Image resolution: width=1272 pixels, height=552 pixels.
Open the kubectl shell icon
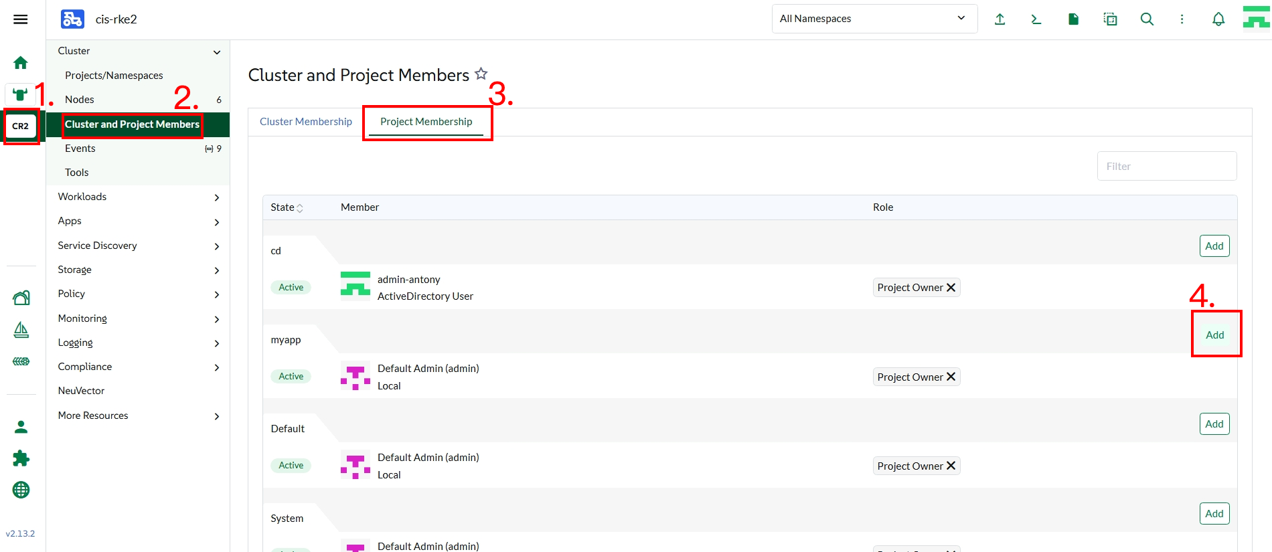pos(1036,19)
